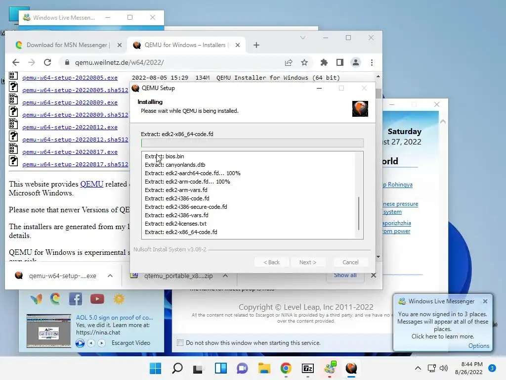
Task: Open File Explorer from taskbar
Action: (264, 368)
